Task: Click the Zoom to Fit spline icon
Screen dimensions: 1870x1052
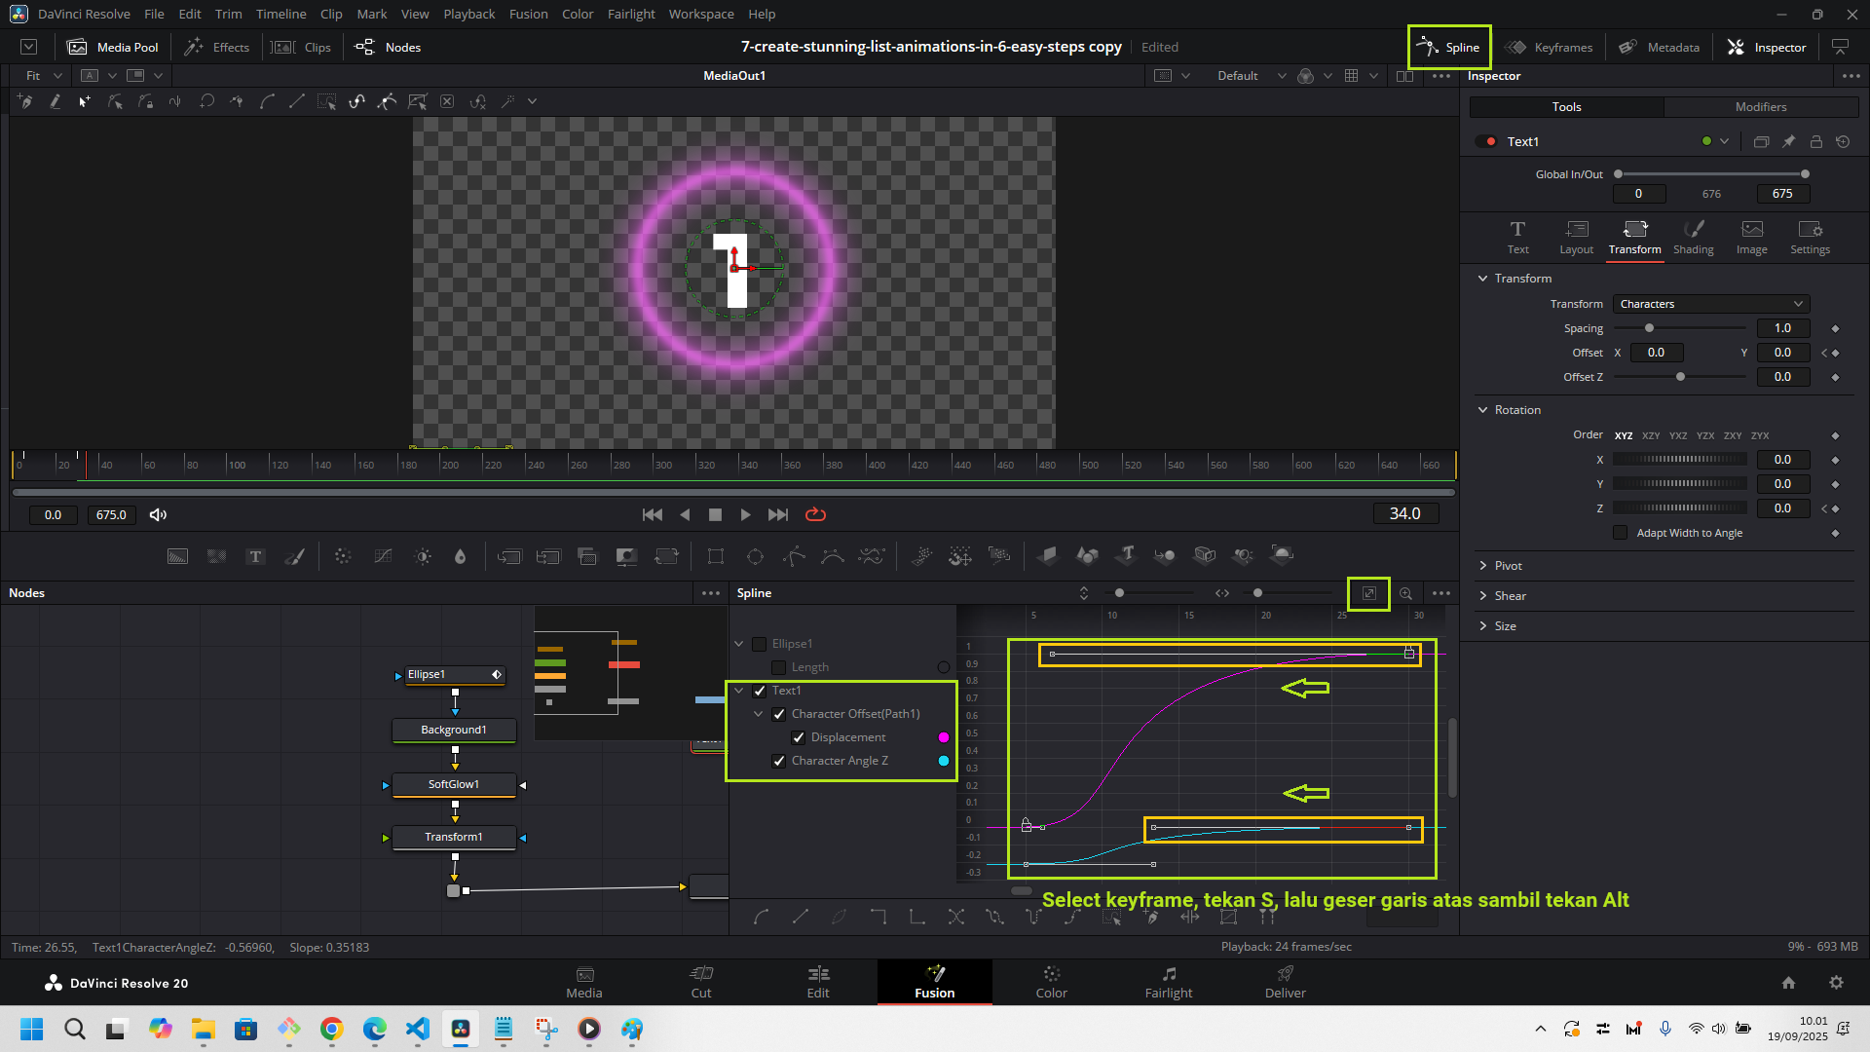Action: pos(1368,593)
